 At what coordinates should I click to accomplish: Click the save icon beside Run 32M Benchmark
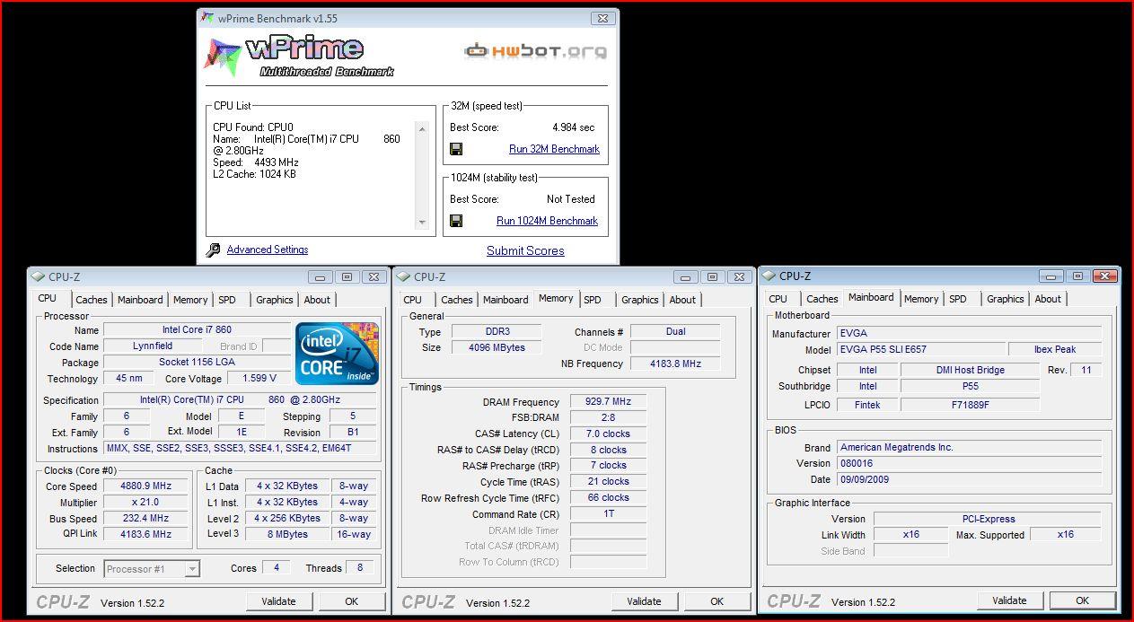[456, 149]
